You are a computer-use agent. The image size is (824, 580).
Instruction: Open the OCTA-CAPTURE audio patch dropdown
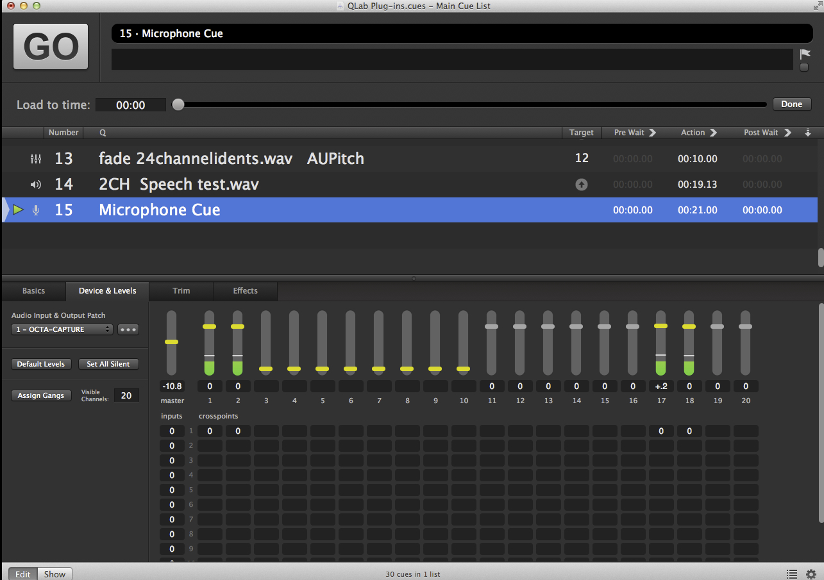62,329
